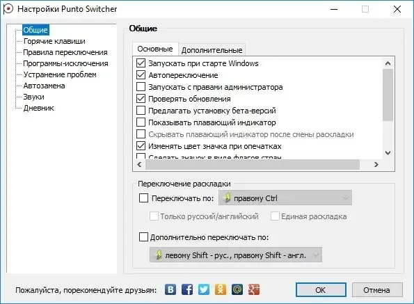Share via the Twitter bird icon
Viewport: 414px width, 304px height.
pos(204,290)
